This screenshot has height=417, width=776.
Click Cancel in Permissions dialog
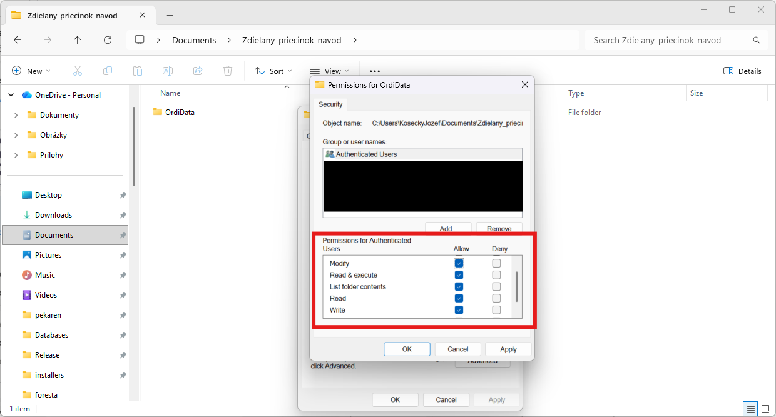tap(457, 349)
